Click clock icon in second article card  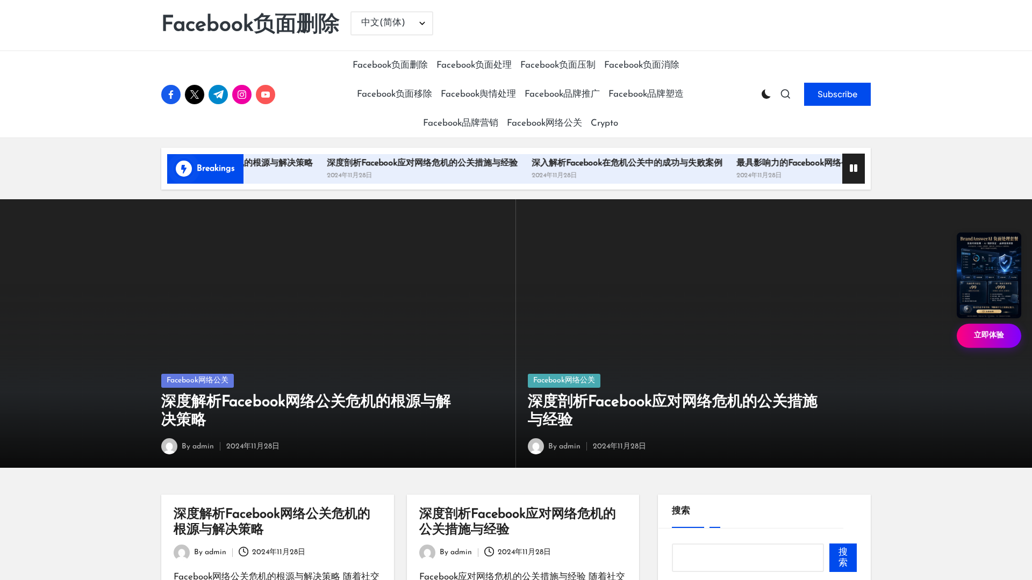[489, 552]
